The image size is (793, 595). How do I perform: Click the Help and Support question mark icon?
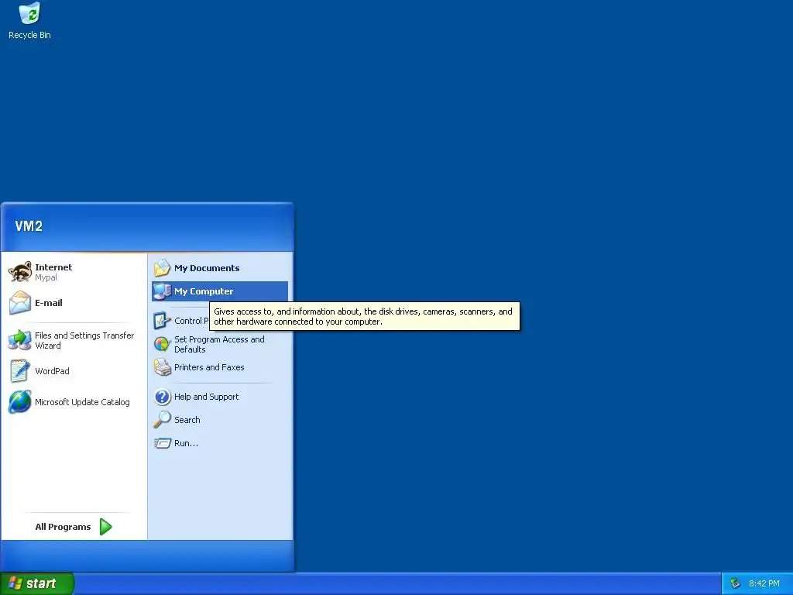(163, 397)
